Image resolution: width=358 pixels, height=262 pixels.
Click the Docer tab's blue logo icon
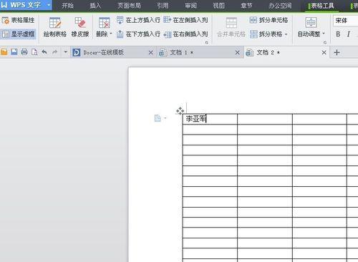click(77, 52)
